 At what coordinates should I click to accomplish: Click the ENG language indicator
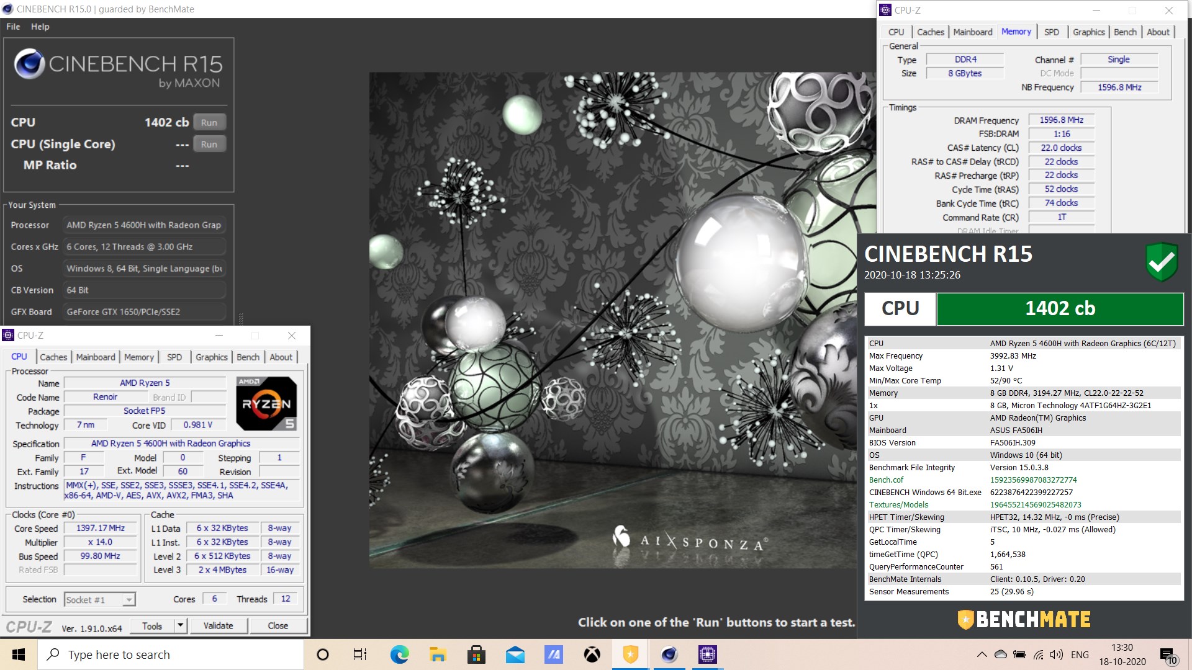click(x=1080, y=654)
